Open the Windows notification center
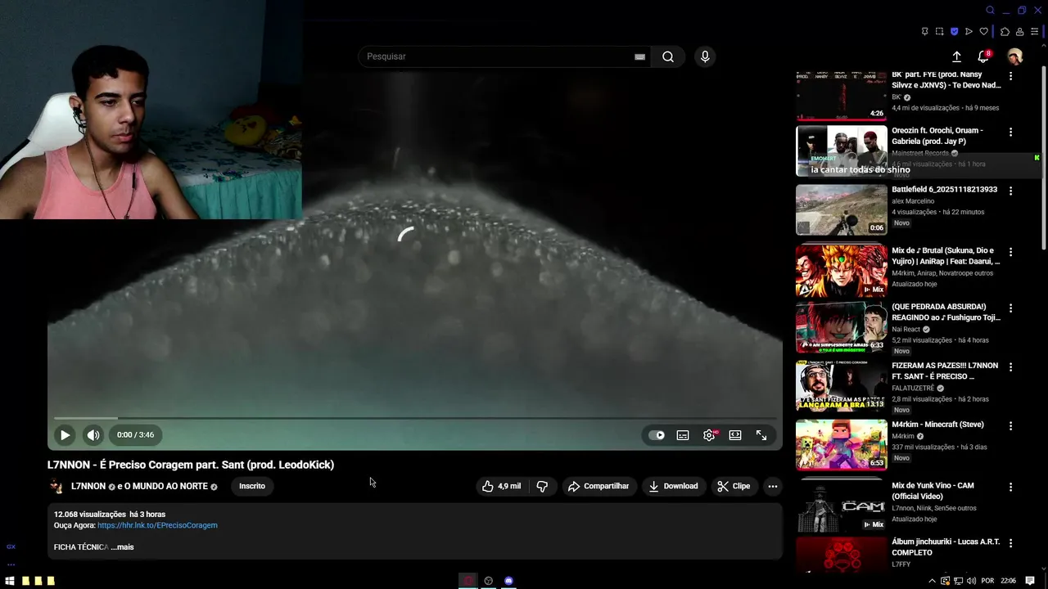 coord(1030,581)
